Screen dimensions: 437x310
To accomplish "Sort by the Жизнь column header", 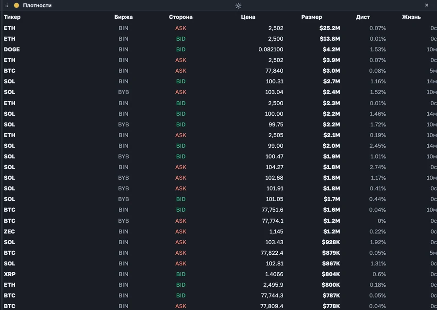I will pos(411,17).
